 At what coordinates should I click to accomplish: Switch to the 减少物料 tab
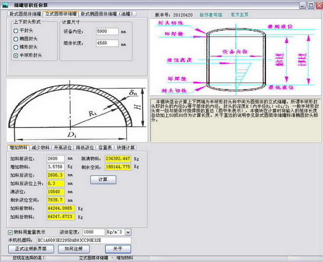(41, 147)
